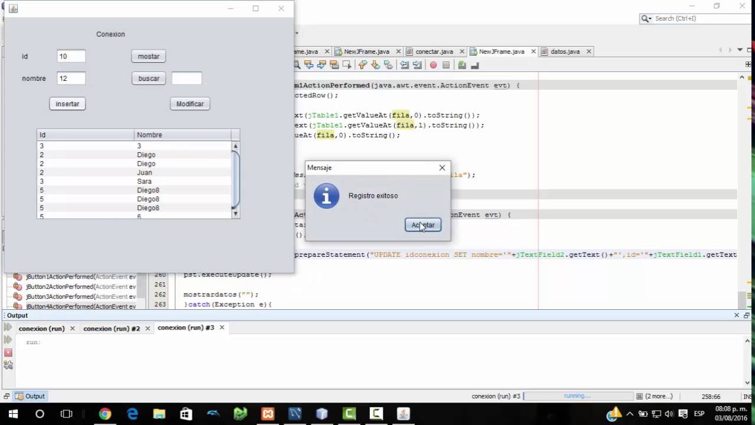This screenshot has width=755, height=425.
Task: Click the buscar button
Action: [x=149, y=78]
